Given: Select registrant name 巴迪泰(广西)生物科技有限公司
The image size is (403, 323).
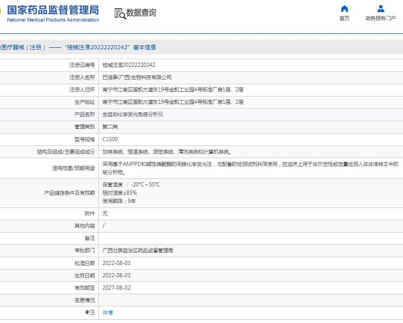Looking at the screenshot, I should click(x=137, y=77).
